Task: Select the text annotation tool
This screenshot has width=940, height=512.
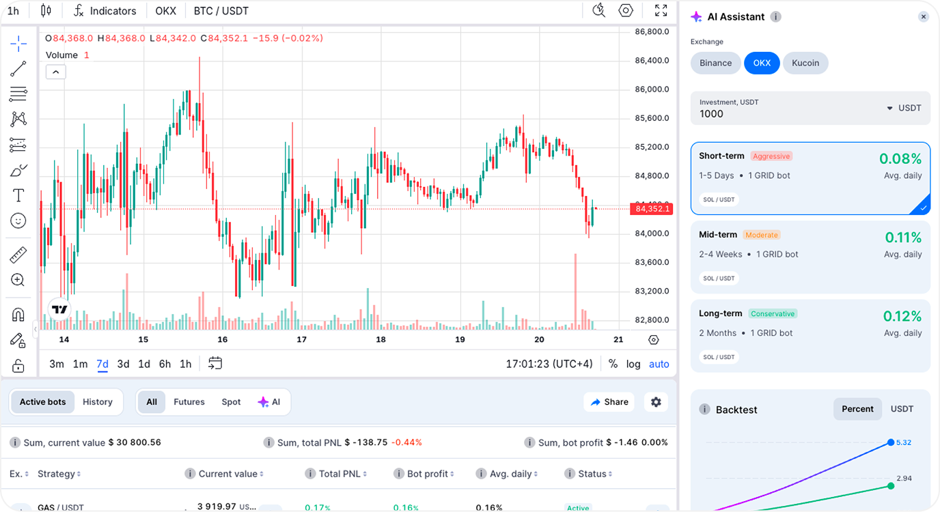Action: (x=18, y=195)
